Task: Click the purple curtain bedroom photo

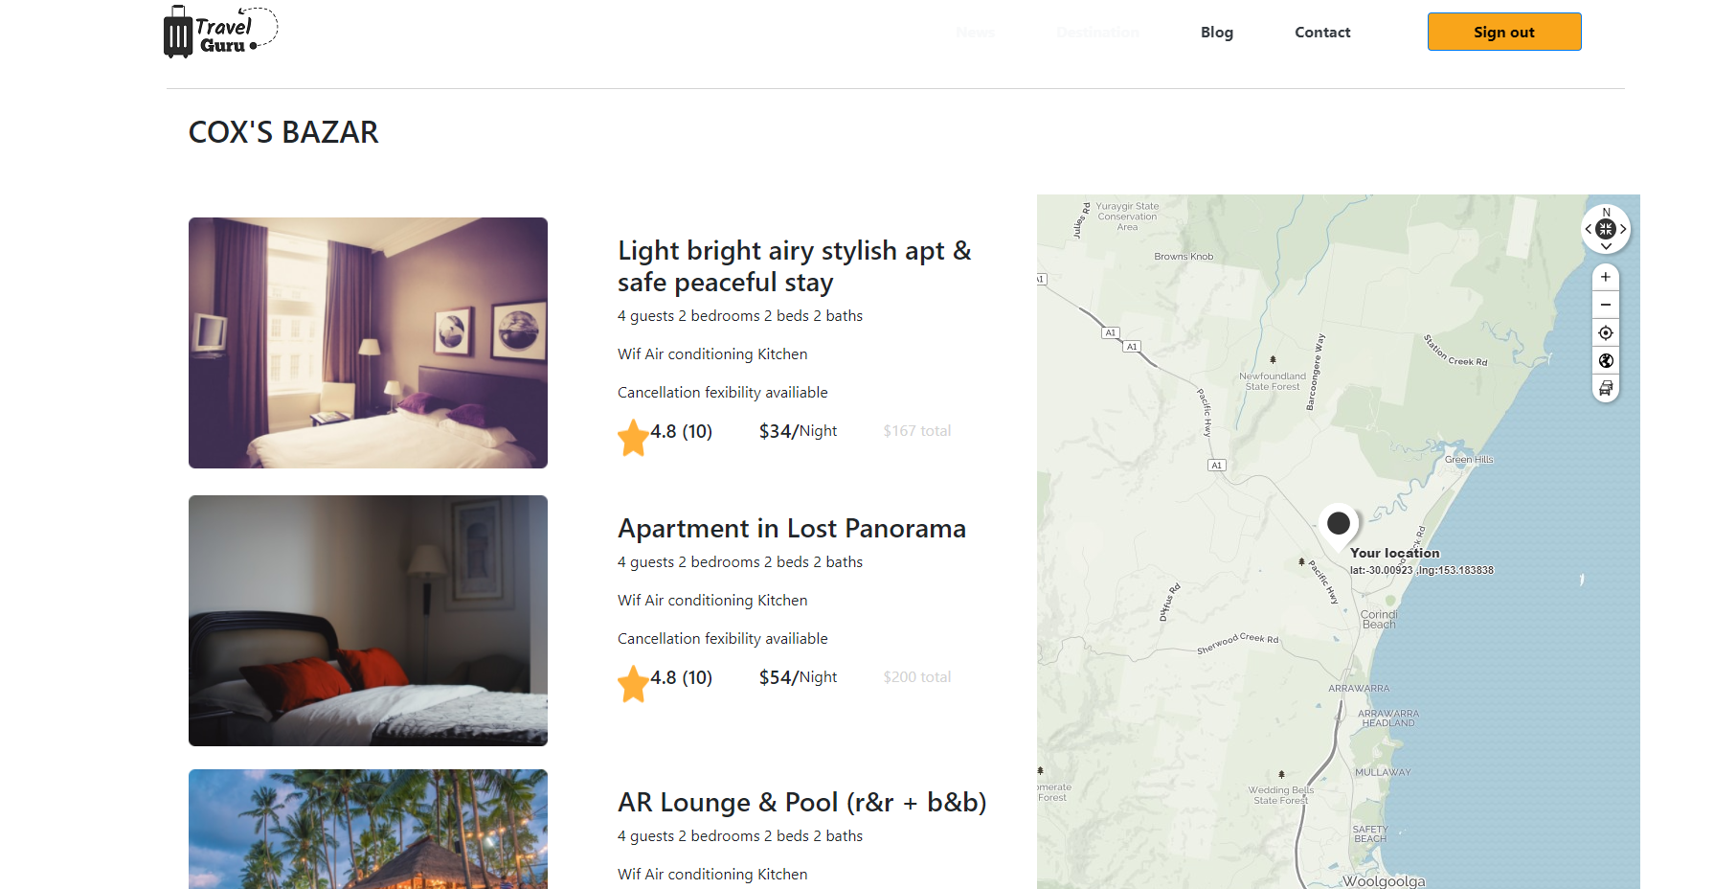Action: [368, 343]
